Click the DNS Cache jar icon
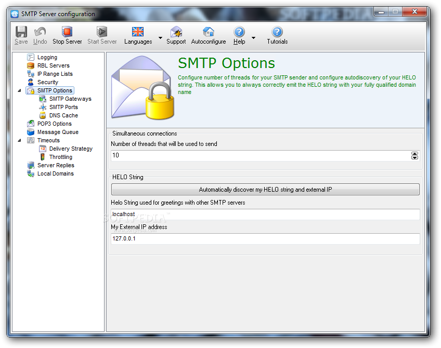Screen dimensions: 441x348 [43, 115]
